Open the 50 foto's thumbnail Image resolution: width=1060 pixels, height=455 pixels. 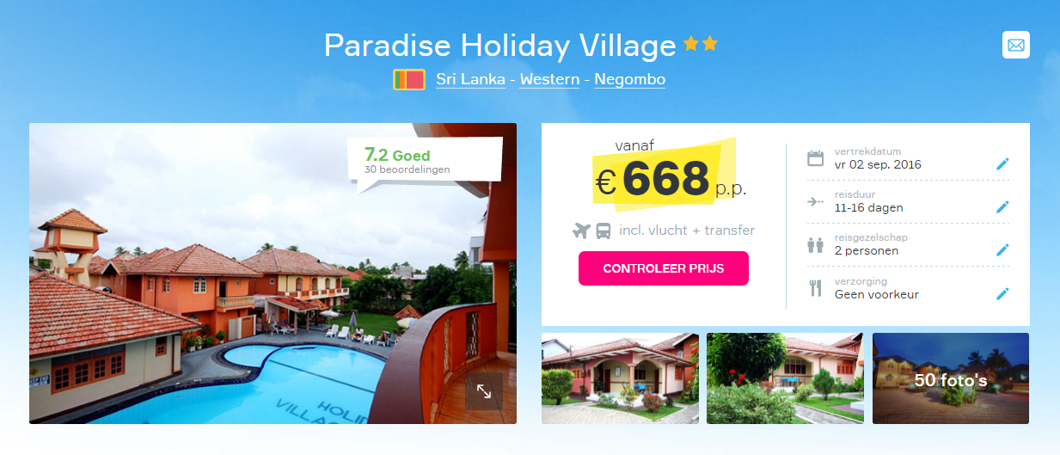click(951, 378)
